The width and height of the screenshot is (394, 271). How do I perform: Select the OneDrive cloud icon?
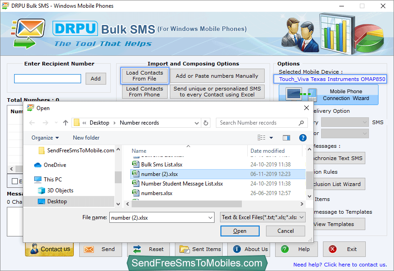point(38,165)
